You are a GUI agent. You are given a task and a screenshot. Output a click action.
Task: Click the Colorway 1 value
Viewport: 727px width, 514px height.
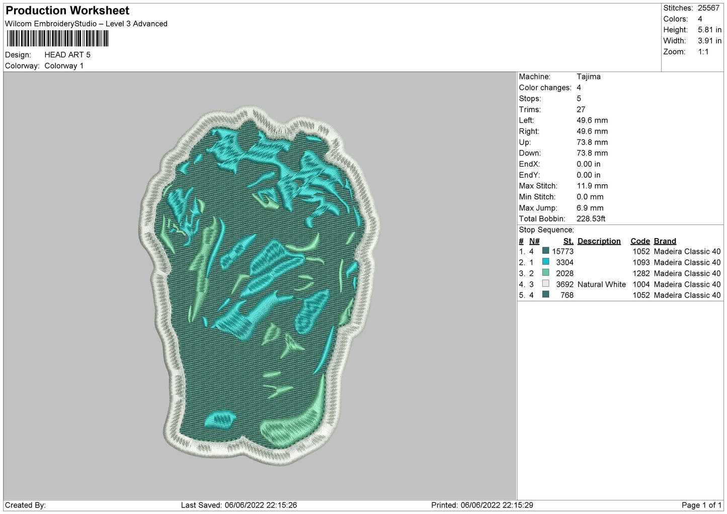click(x=64, y=66)
